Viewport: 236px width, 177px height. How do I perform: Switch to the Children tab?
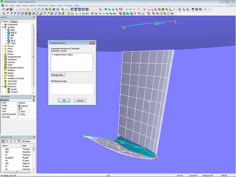(14, 22)
